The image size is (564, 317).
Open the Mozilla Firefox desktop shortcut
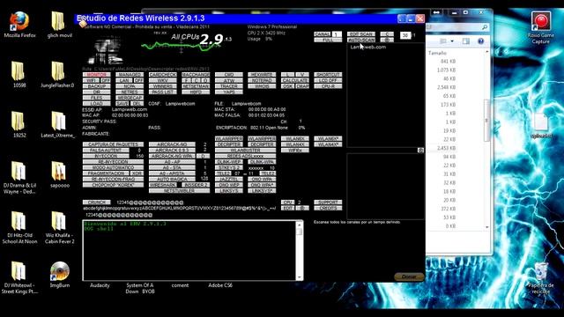click(x=19, y=25)
